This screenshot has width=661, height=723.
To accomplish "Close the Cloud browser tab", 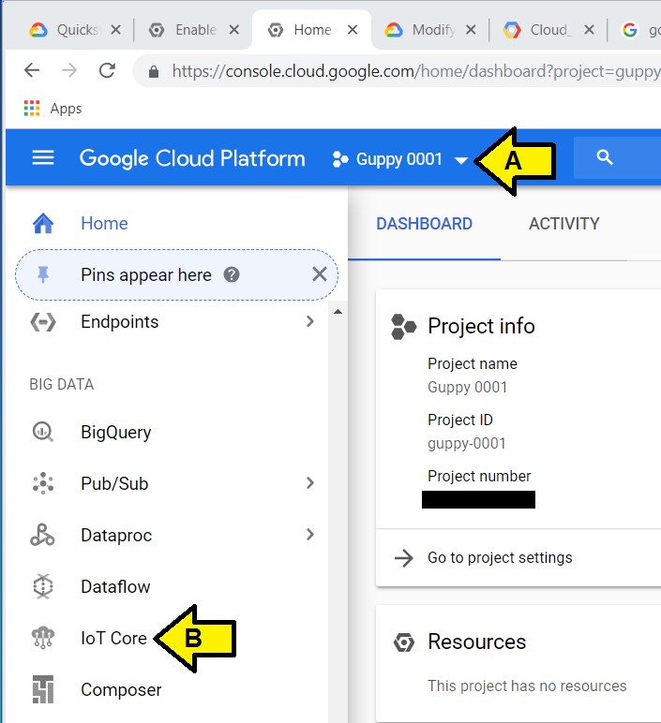I will coord(589,30).
